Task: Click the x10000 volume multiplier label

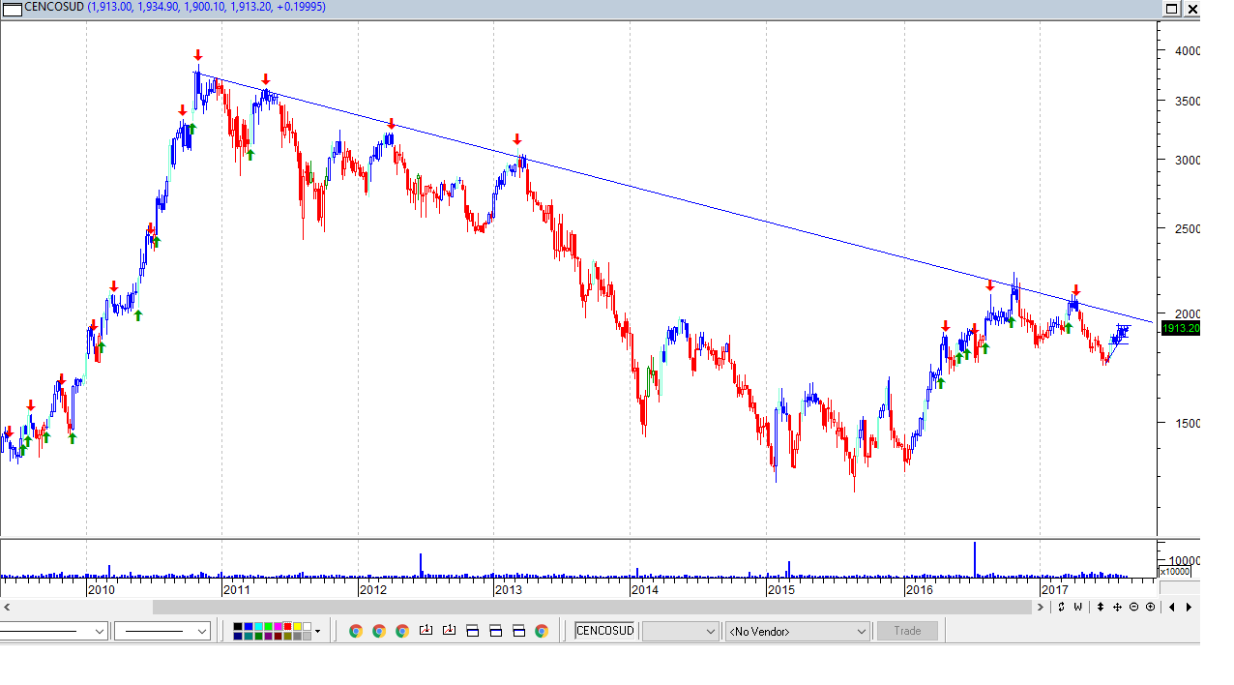Action: 1175,572
